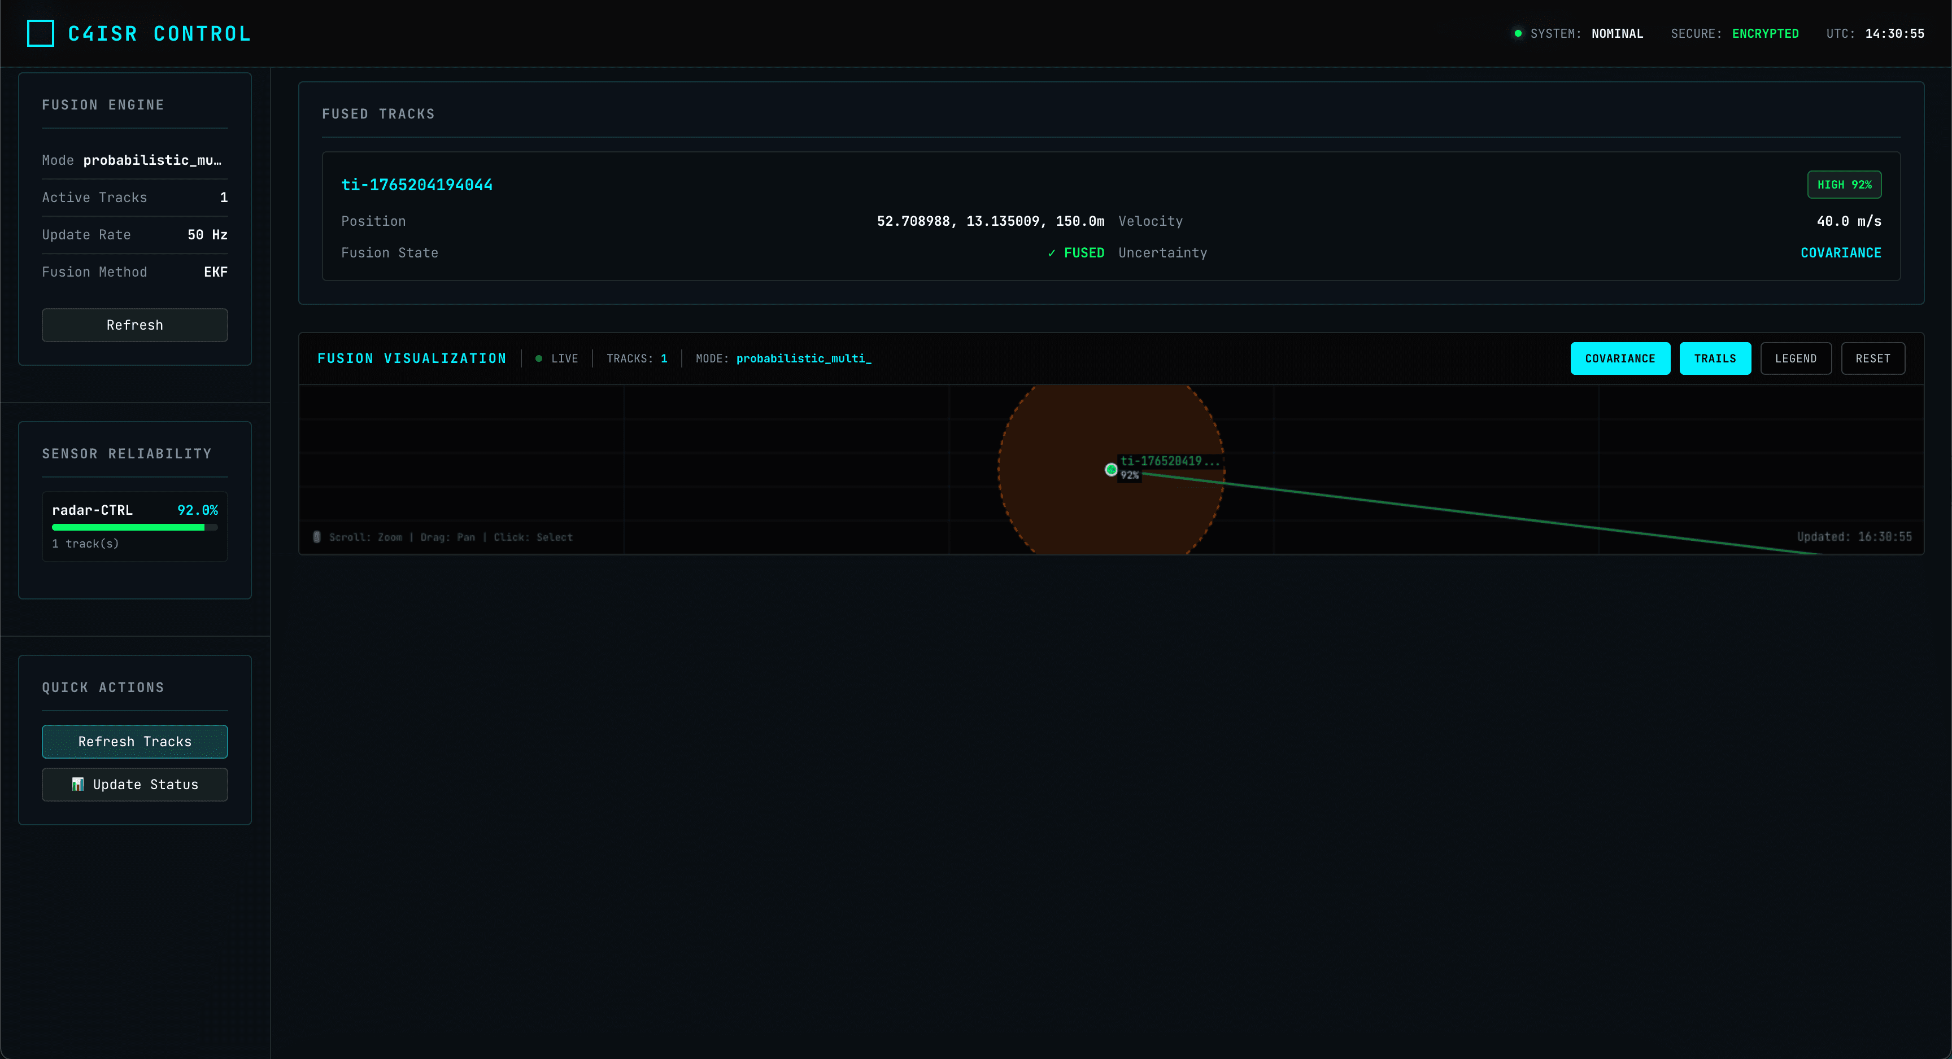Viewport: 1952px width, 1059px height.
Task: Click the LIVE indicator dot
Action: [538, 358]
